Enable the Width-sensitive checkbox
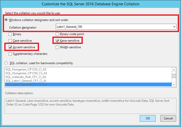Image resolution: width=181 pixels, height=127 pixels. [57, 47]
